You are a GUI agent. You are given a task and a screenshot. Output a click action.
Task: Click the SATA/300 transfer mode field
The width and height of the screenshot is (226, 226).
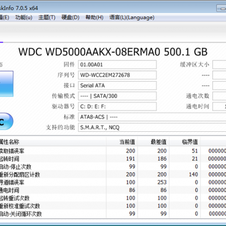tap(117, 96)
